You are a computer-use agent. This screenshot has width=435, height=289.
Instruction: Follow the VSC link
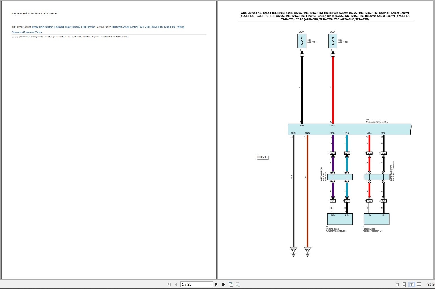pos(147,27)
